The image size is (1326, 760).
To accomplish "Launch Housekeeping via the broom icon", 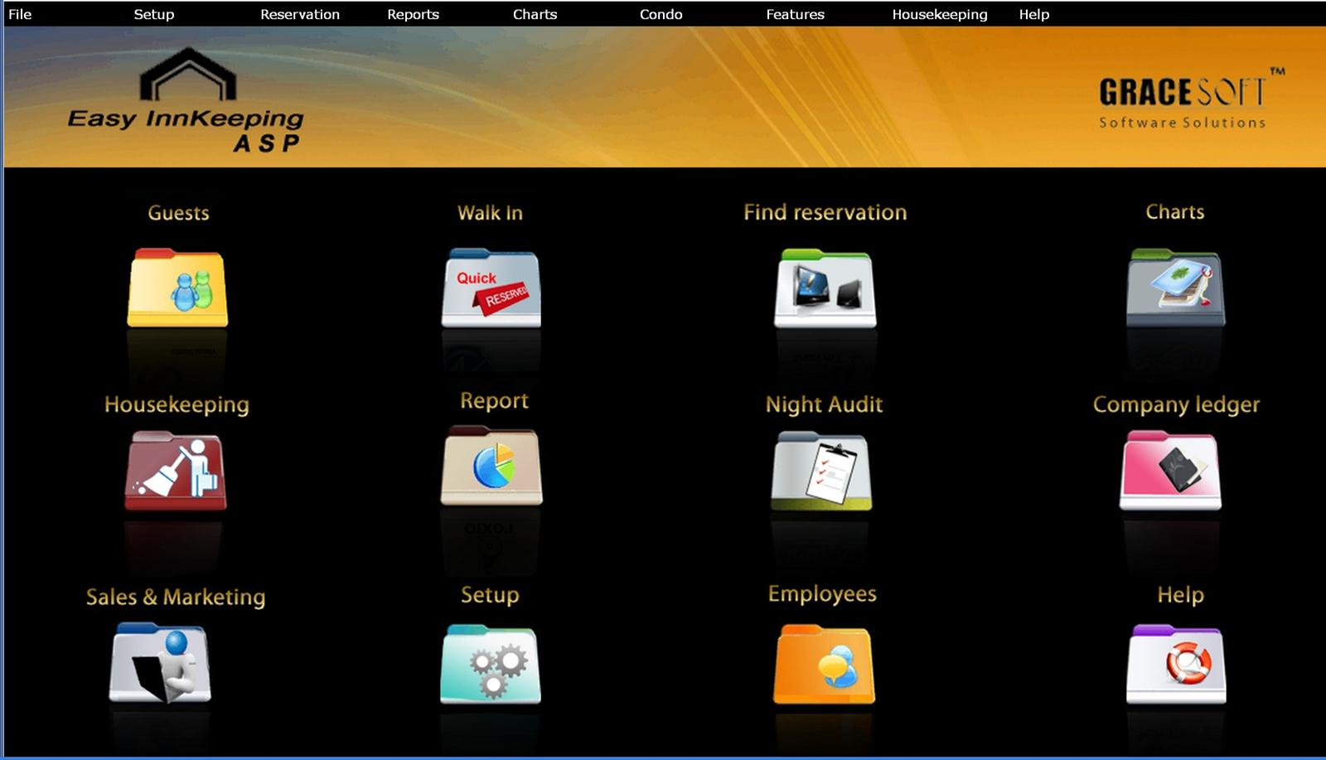I will pyautogui.click(x=176, y=471).
